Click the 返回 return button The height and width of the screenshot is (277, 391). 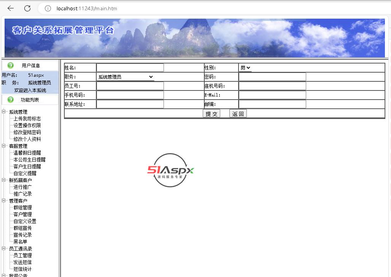[x=238, y=114]
